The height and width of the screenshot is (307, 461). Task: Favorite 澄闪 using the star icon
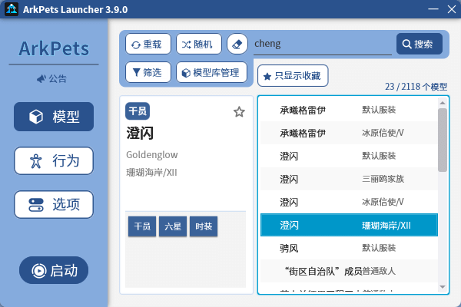point(239,112)
